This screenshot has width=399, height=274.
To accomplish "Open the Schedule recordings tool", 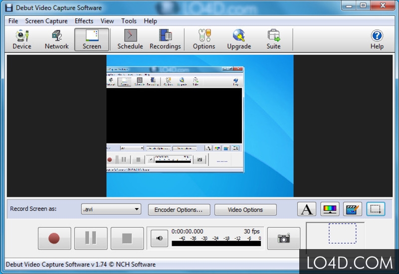I will click(x=130, y=39).
